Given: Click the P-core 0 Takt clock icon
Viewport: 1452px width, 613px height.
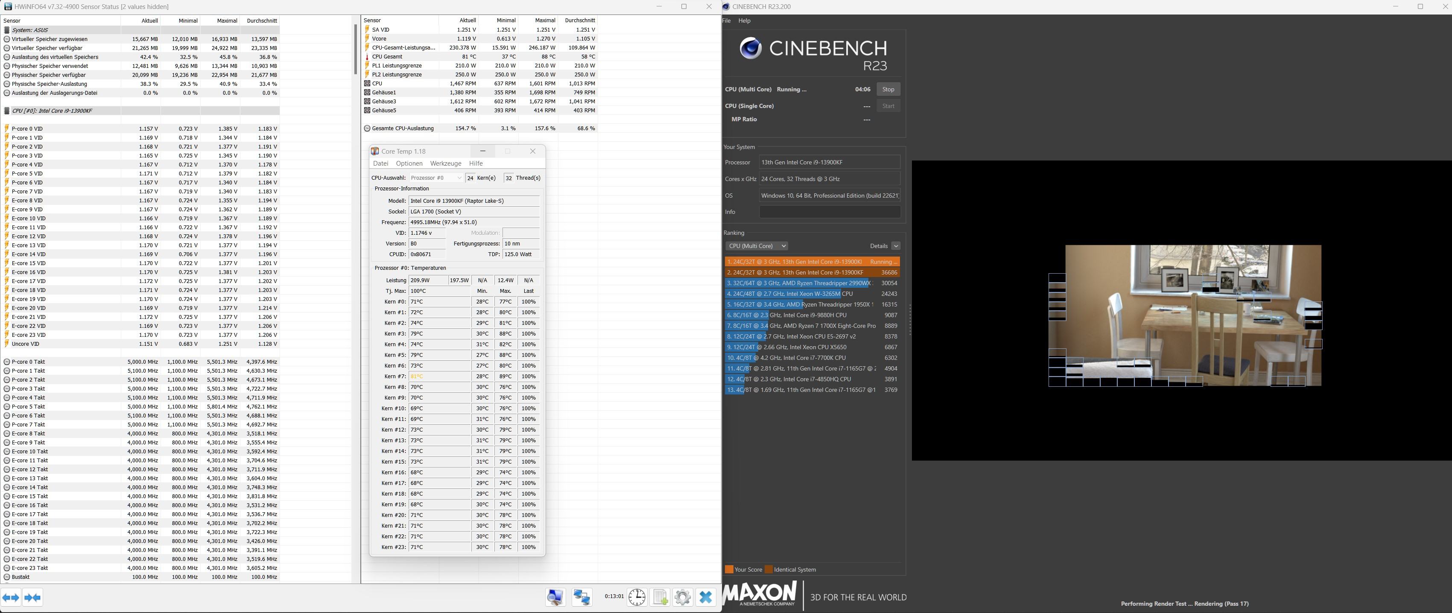Looking at the screenshot, I should click(7, 362).
